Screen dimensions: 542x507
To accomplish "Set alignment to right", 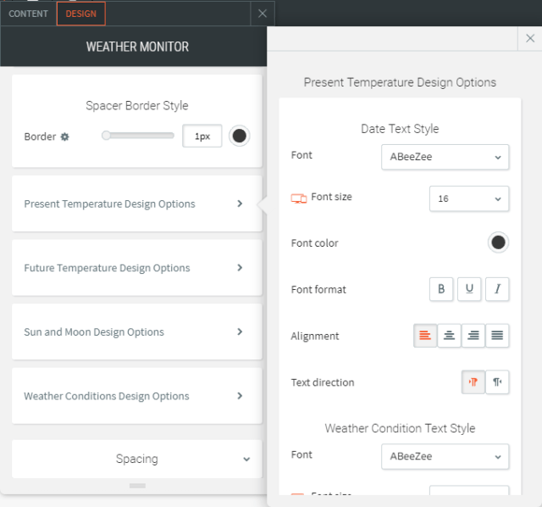I will pyautogui.click(x=473, y=336).
